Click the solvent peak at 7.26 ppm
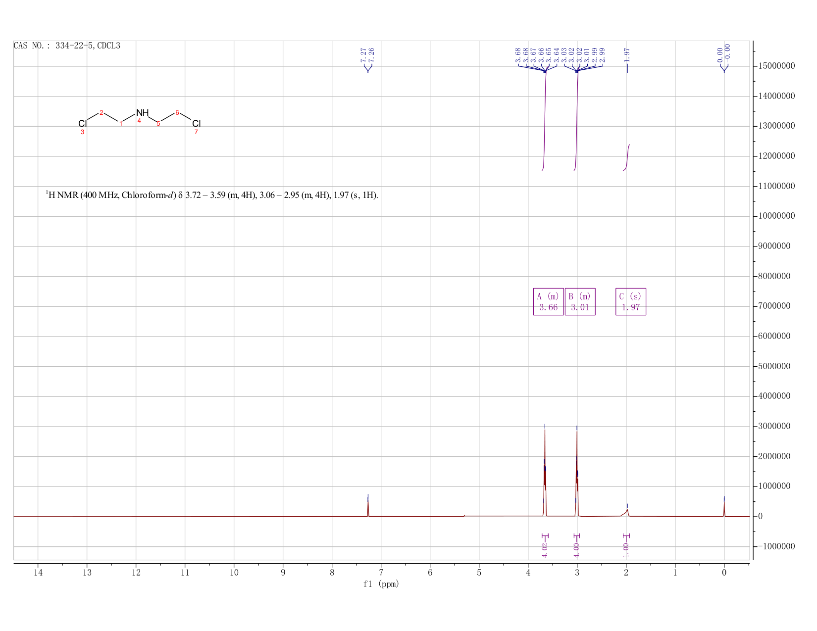Viewport: 817px width, 631px height. tap(368, 506)
